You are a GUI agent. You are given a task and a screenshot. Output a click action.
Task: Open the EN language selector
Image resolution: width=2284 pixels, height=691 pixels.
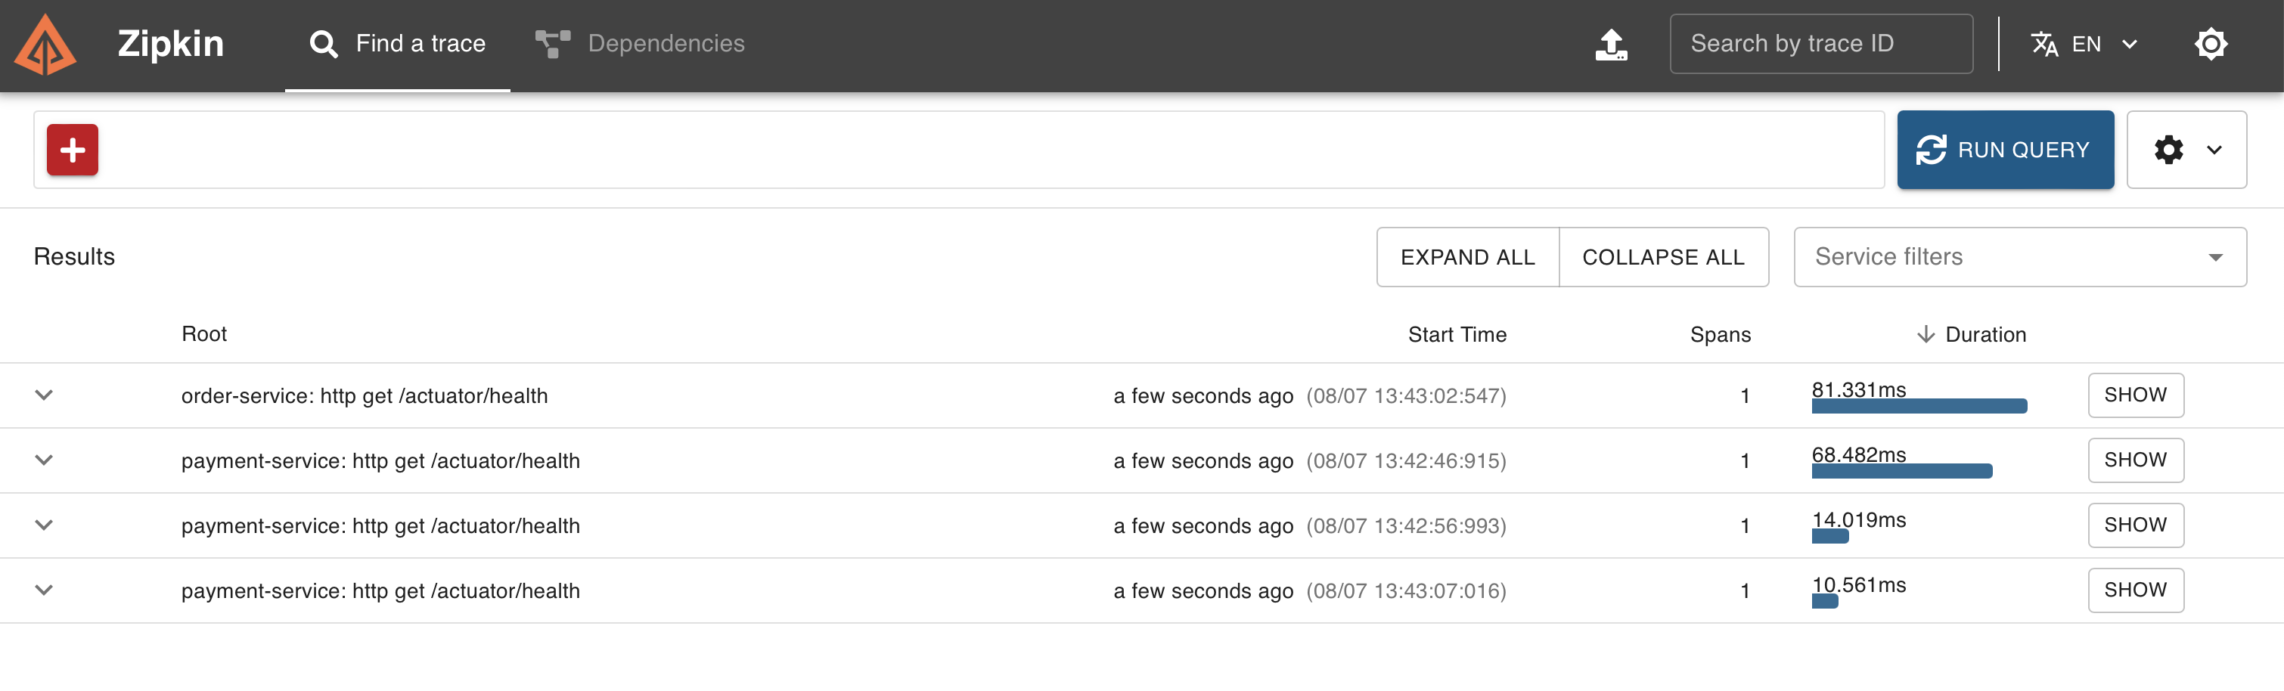pos(2084,45)
